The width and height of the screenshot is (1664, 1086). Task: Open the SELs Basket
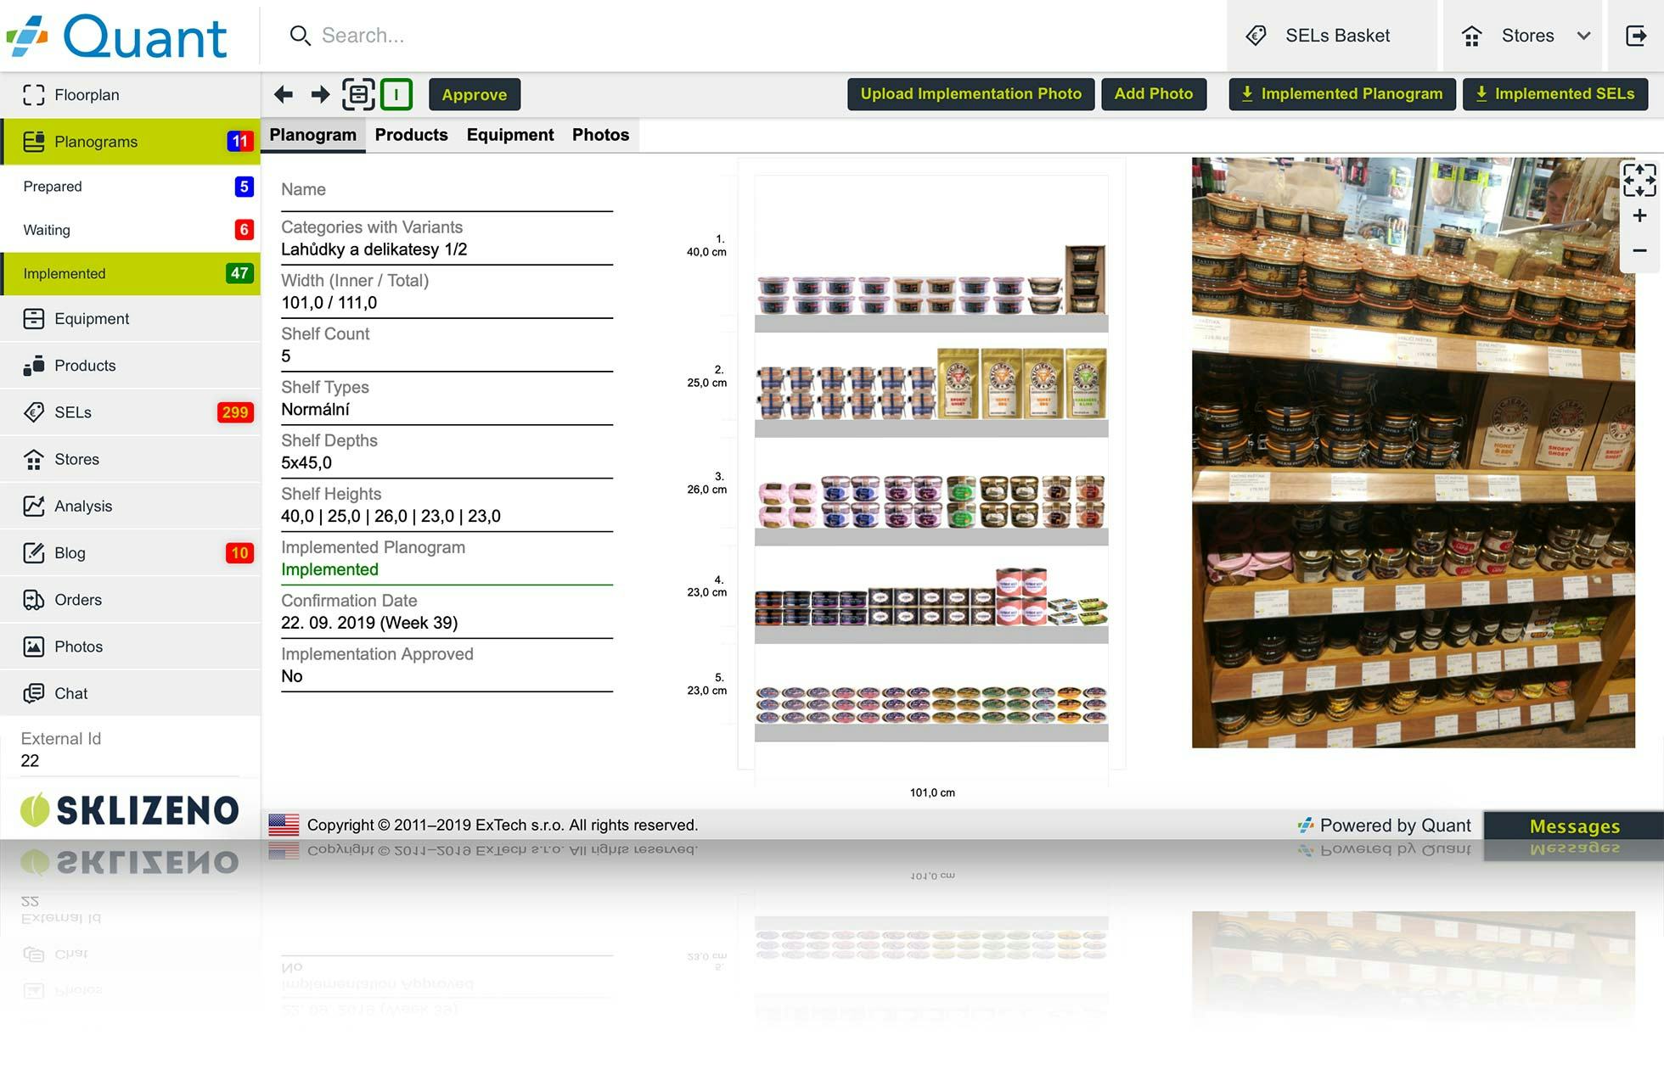(1318, 36)
